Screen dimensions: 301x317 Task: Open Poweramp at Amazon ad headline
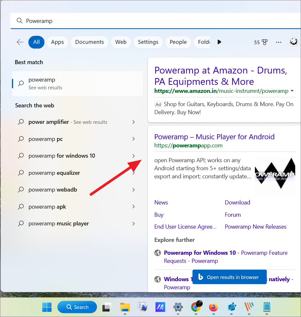221,76
